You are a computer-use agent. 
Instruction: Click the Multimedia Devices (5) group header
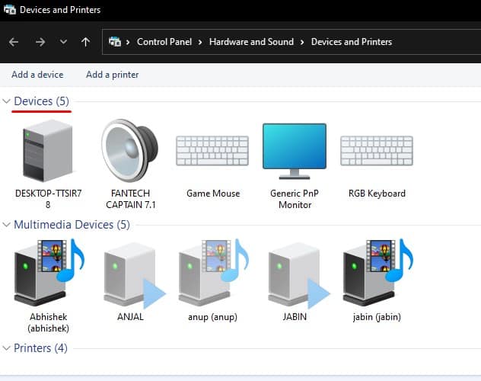(x=72, y=225)
